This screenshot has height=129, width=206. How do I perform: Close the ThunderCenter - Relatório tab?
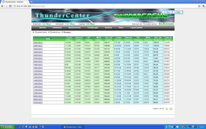(x=27, y=2)
